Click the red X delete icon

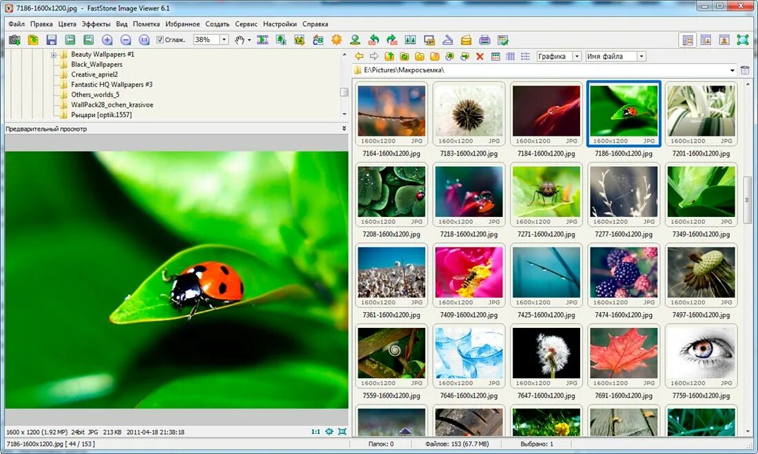[x=480, y=56]
